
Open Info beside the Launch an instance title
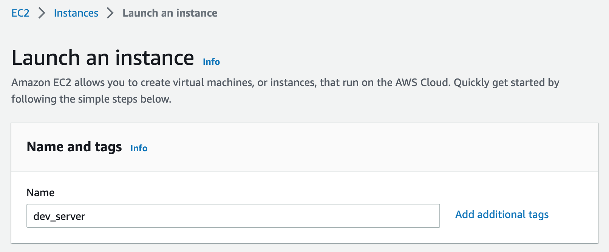tap(211, 62)
